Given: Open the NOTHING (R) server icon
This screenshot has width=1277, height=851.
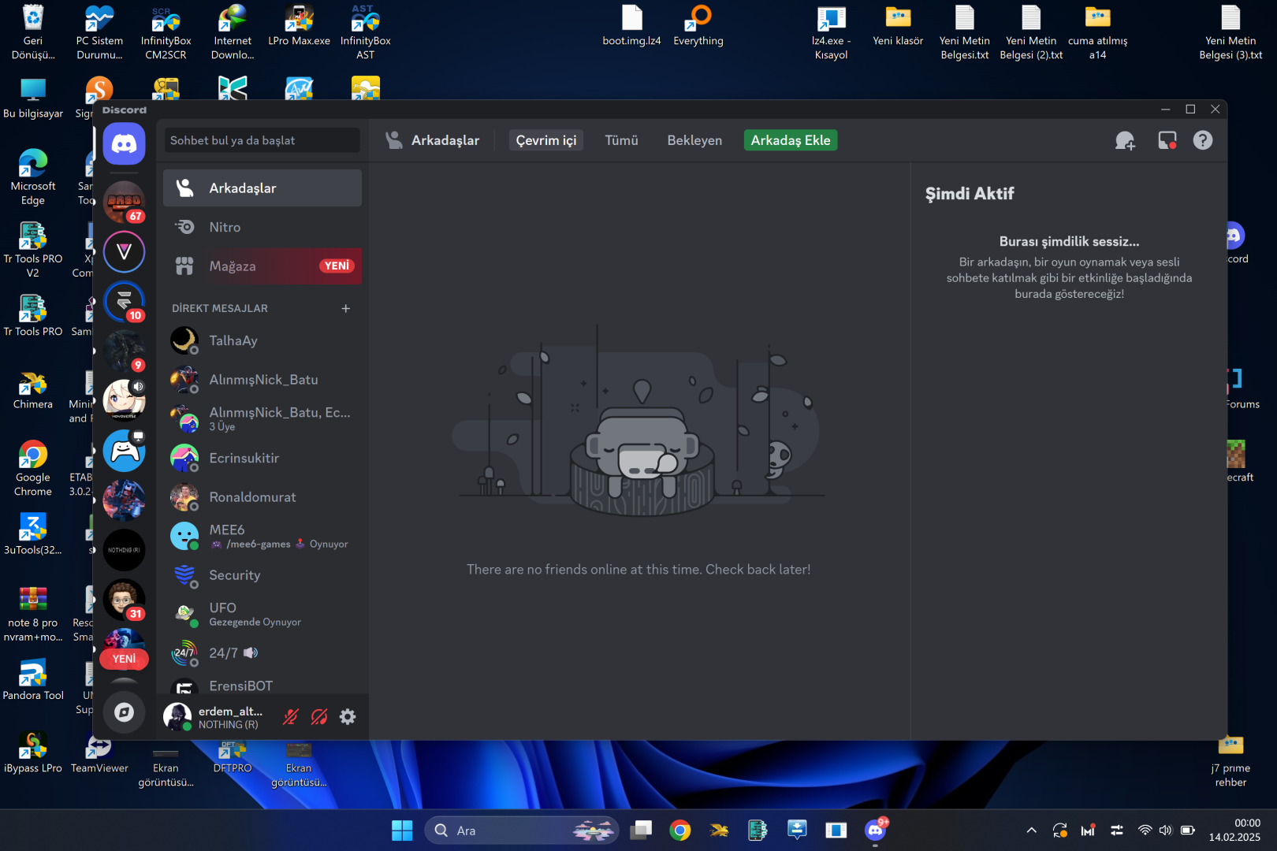Looking at the screenshot, I should click(124, 550).
